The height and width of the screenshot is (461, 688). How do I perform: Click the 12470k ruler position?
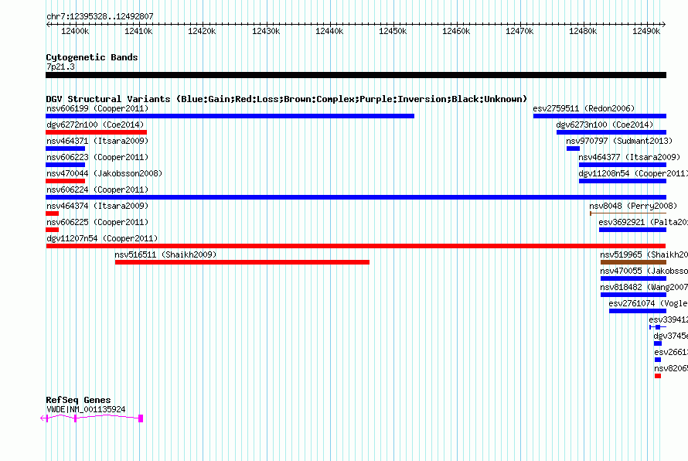pyautogui.click(x=519, y=31)
